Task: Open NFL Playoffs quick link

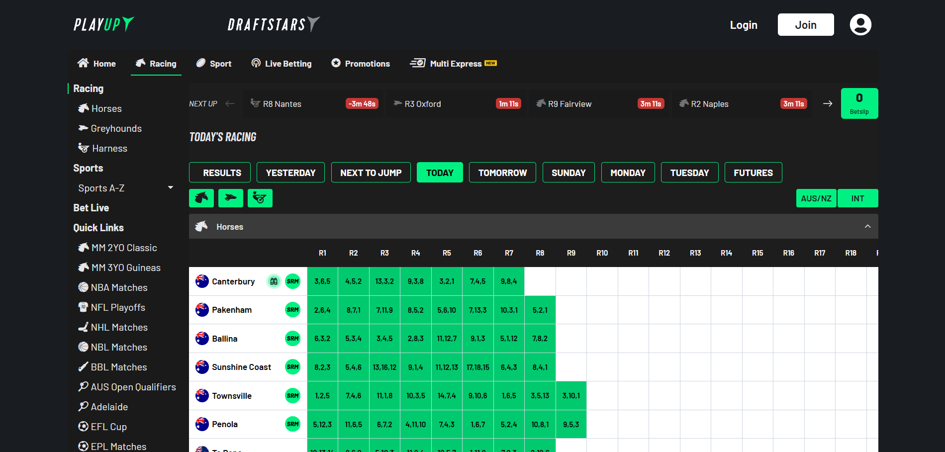Action: point(112,307)
